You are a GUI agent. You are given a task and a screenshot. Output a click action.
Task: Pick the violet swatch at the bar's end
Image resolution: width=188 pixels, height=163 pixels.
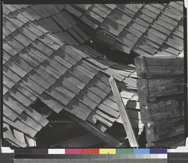click(158, 151)
